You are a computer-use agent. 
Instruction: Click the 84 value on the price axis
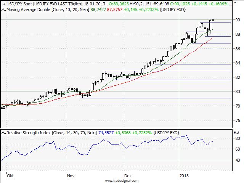tap(237, 63)
